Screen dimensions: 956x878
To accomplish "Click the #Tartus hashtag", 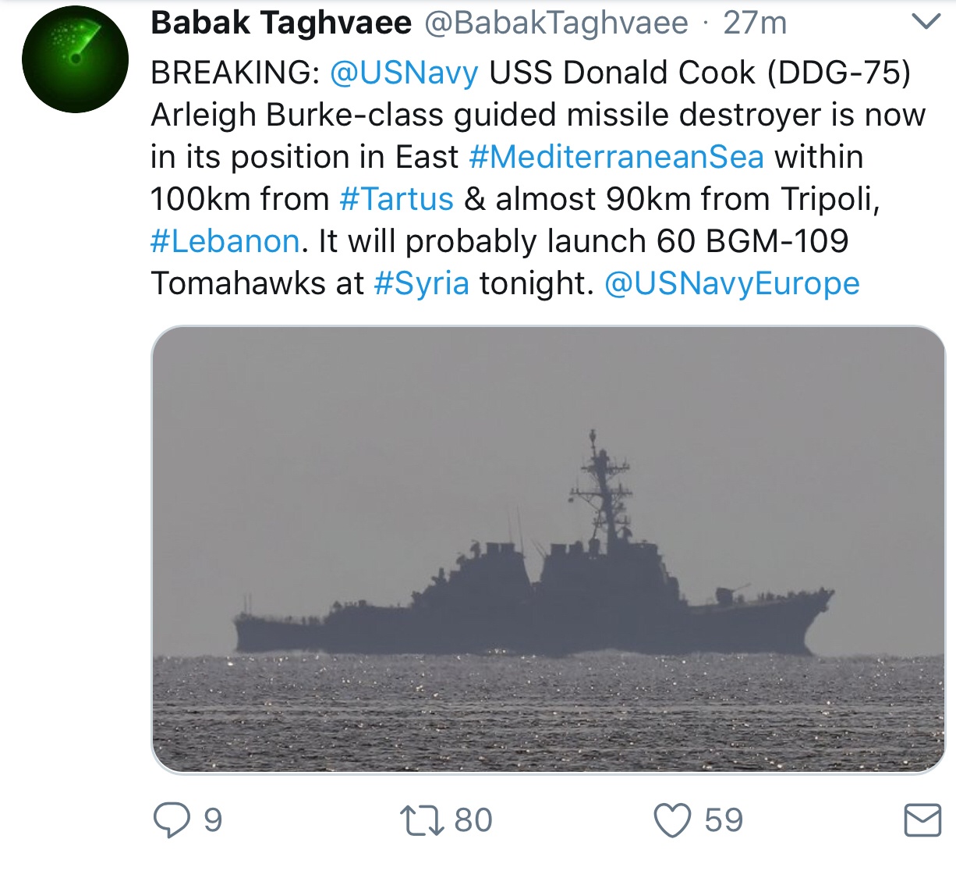I will tap(396, 199).
